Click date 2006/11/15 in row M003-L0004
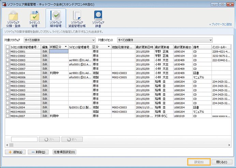Image resolution: width=236 pixels, height=168 pixels. click(x=145, y=107)
